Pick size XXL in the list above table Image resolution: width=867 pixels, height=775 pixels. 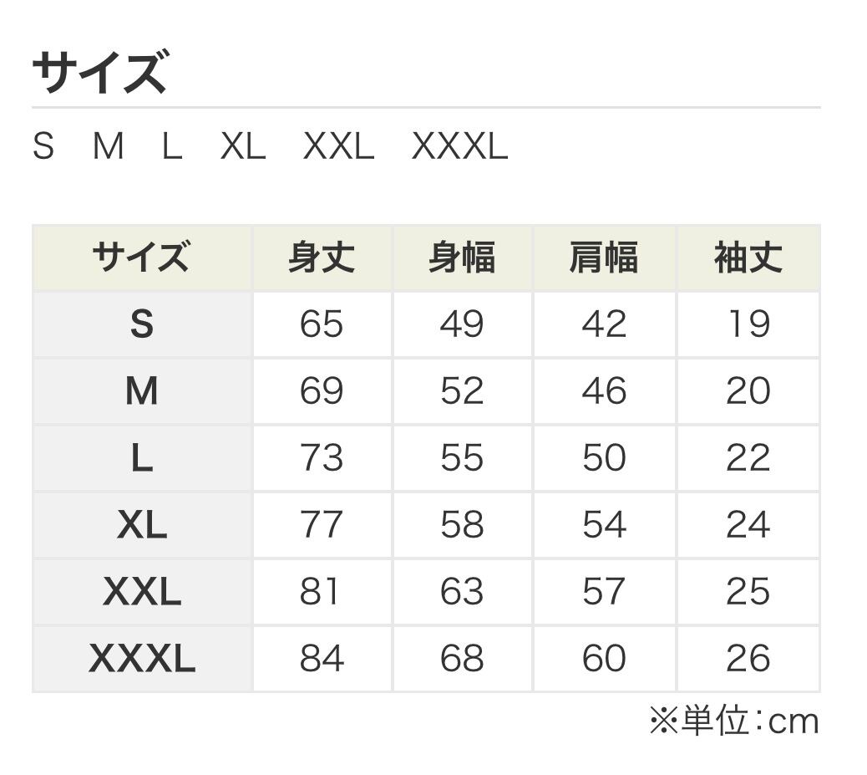coord(338,148)
